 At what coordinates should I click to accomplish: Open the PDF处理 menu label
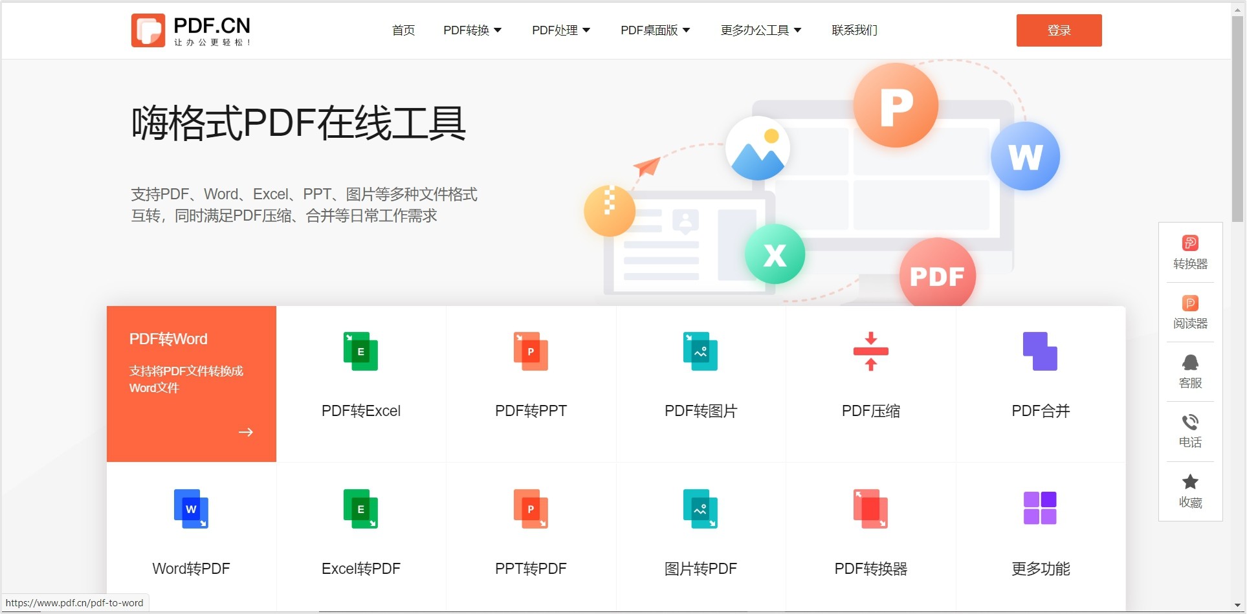pos(555,30)
